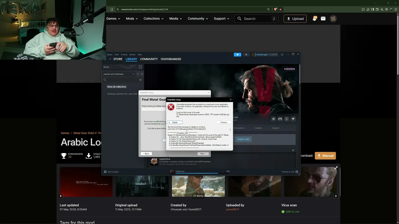Image resolution: width=399 pixels, height=224 pixels.
Task: Expand the Nexus Mods dropdown menu
Action: point(132,19)
